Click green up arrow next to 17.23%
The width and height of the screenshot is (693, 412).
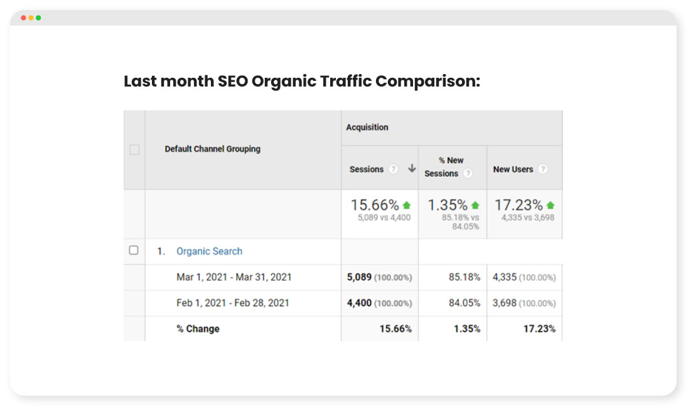[551, 205]
